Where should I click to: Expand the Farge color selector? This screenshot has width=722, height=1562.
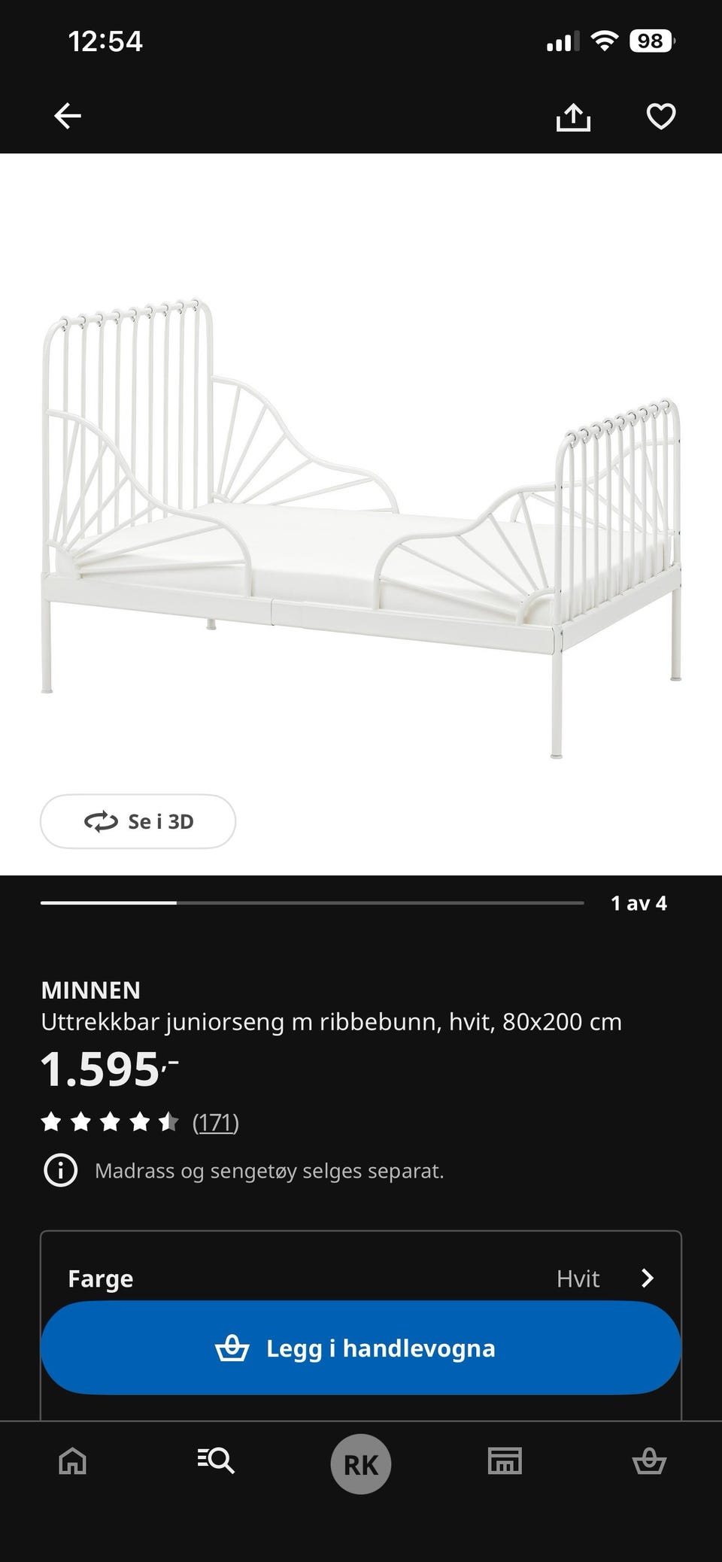pyautogui.click(x=361, y=1278)
